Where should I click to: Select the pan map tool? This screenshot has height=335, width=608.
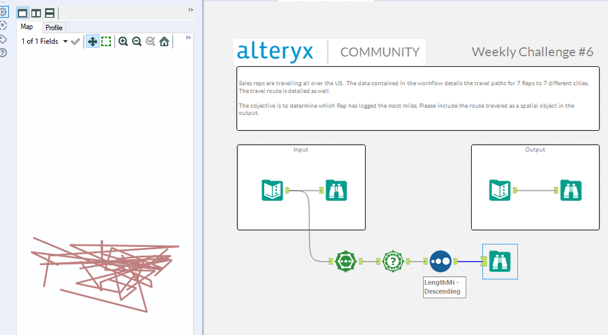93,41
